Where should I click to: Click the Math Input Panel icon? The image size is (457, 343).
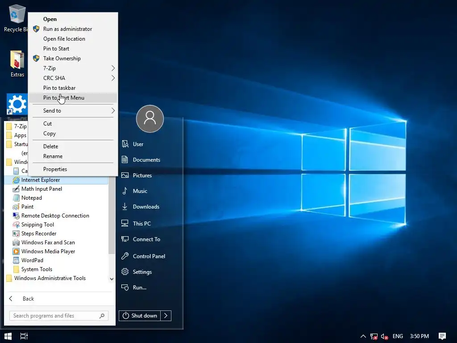(16, 189)
